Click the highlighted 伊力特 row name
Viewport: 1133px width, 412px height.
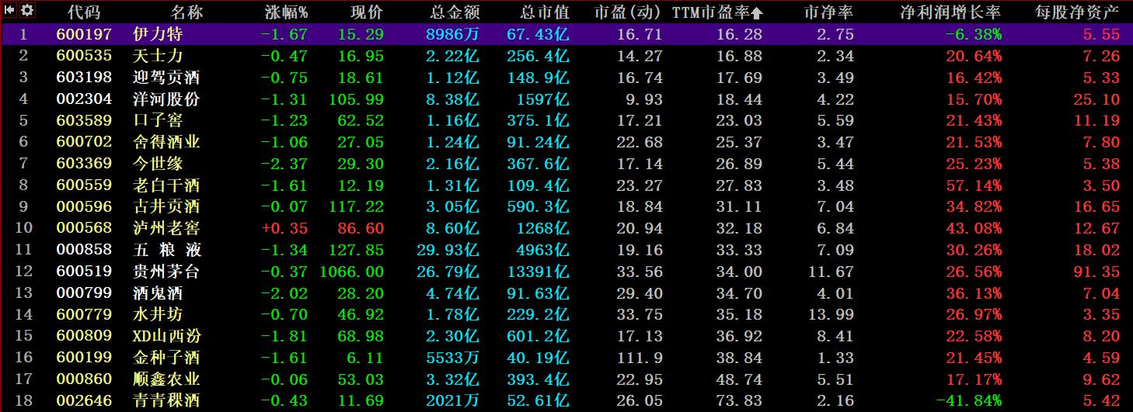[x=159, y=34]
